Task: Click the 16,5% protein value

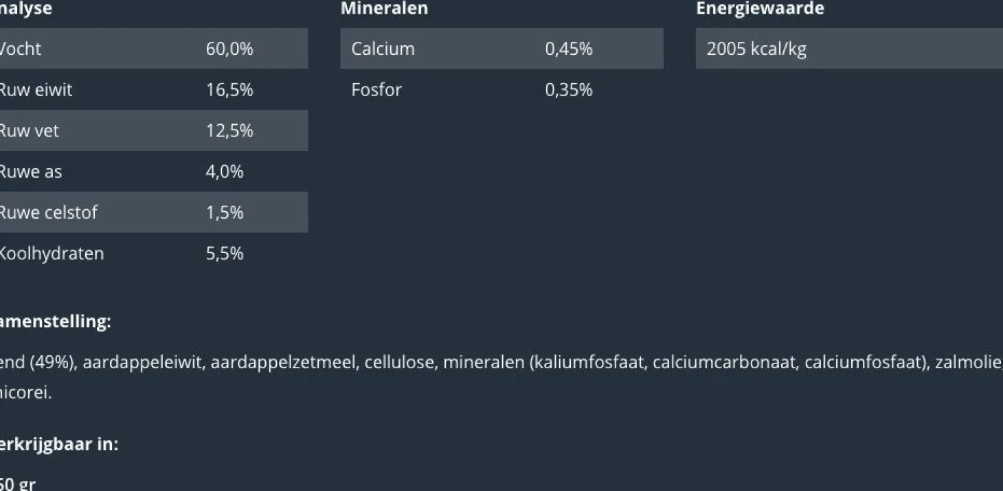Action: [229, 90]
